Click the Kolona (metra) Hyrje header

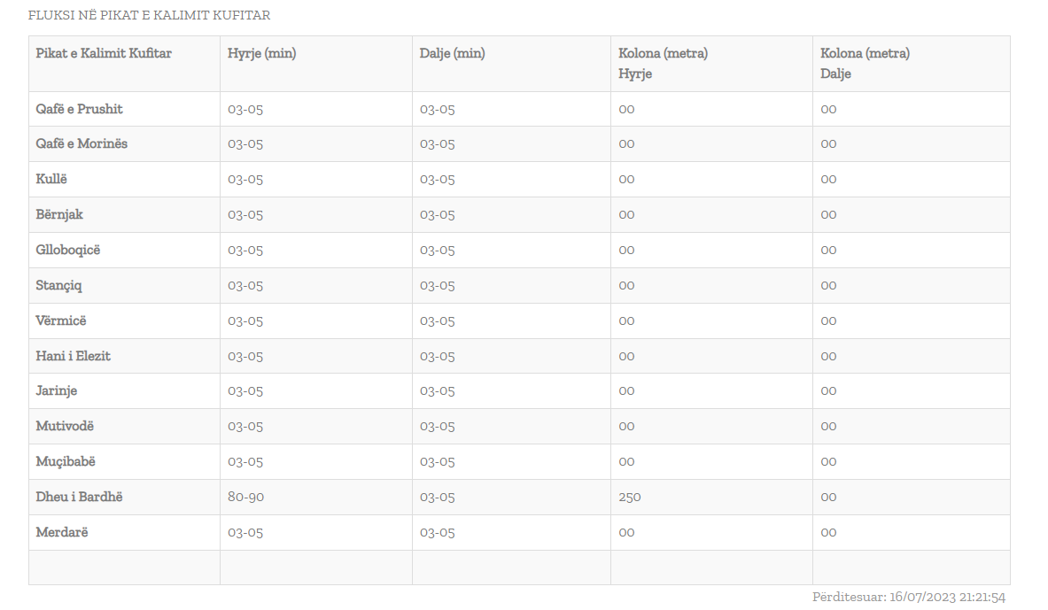point(663,63)
